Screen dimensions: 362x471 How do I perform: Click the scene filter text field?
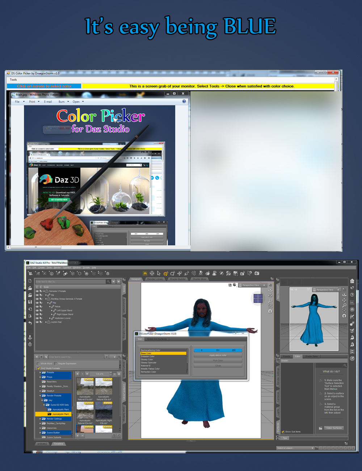pos(70,282)
